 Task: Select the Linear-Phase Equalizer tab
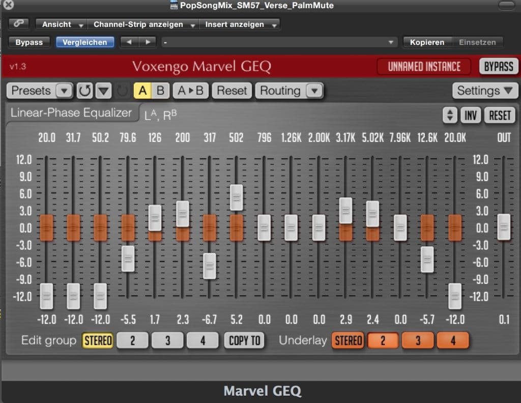(71, 113)
